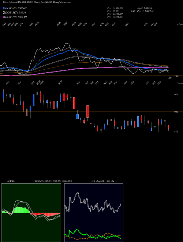Click the 1063 top value label
183x242 pixels.
(x=66, y=24)
